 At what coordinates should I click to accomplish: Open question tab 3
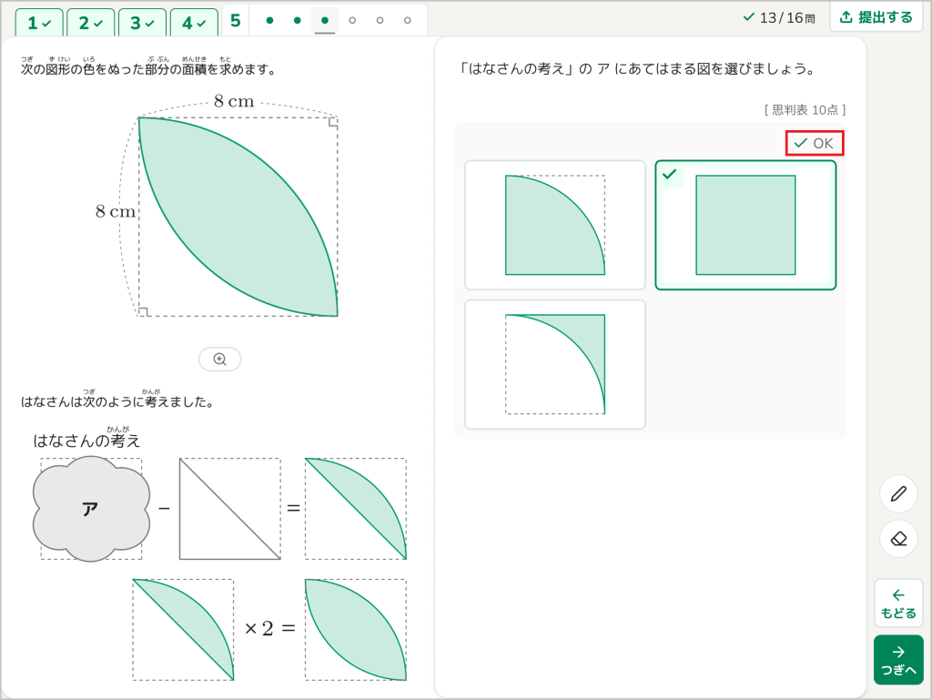pos(142,23)
